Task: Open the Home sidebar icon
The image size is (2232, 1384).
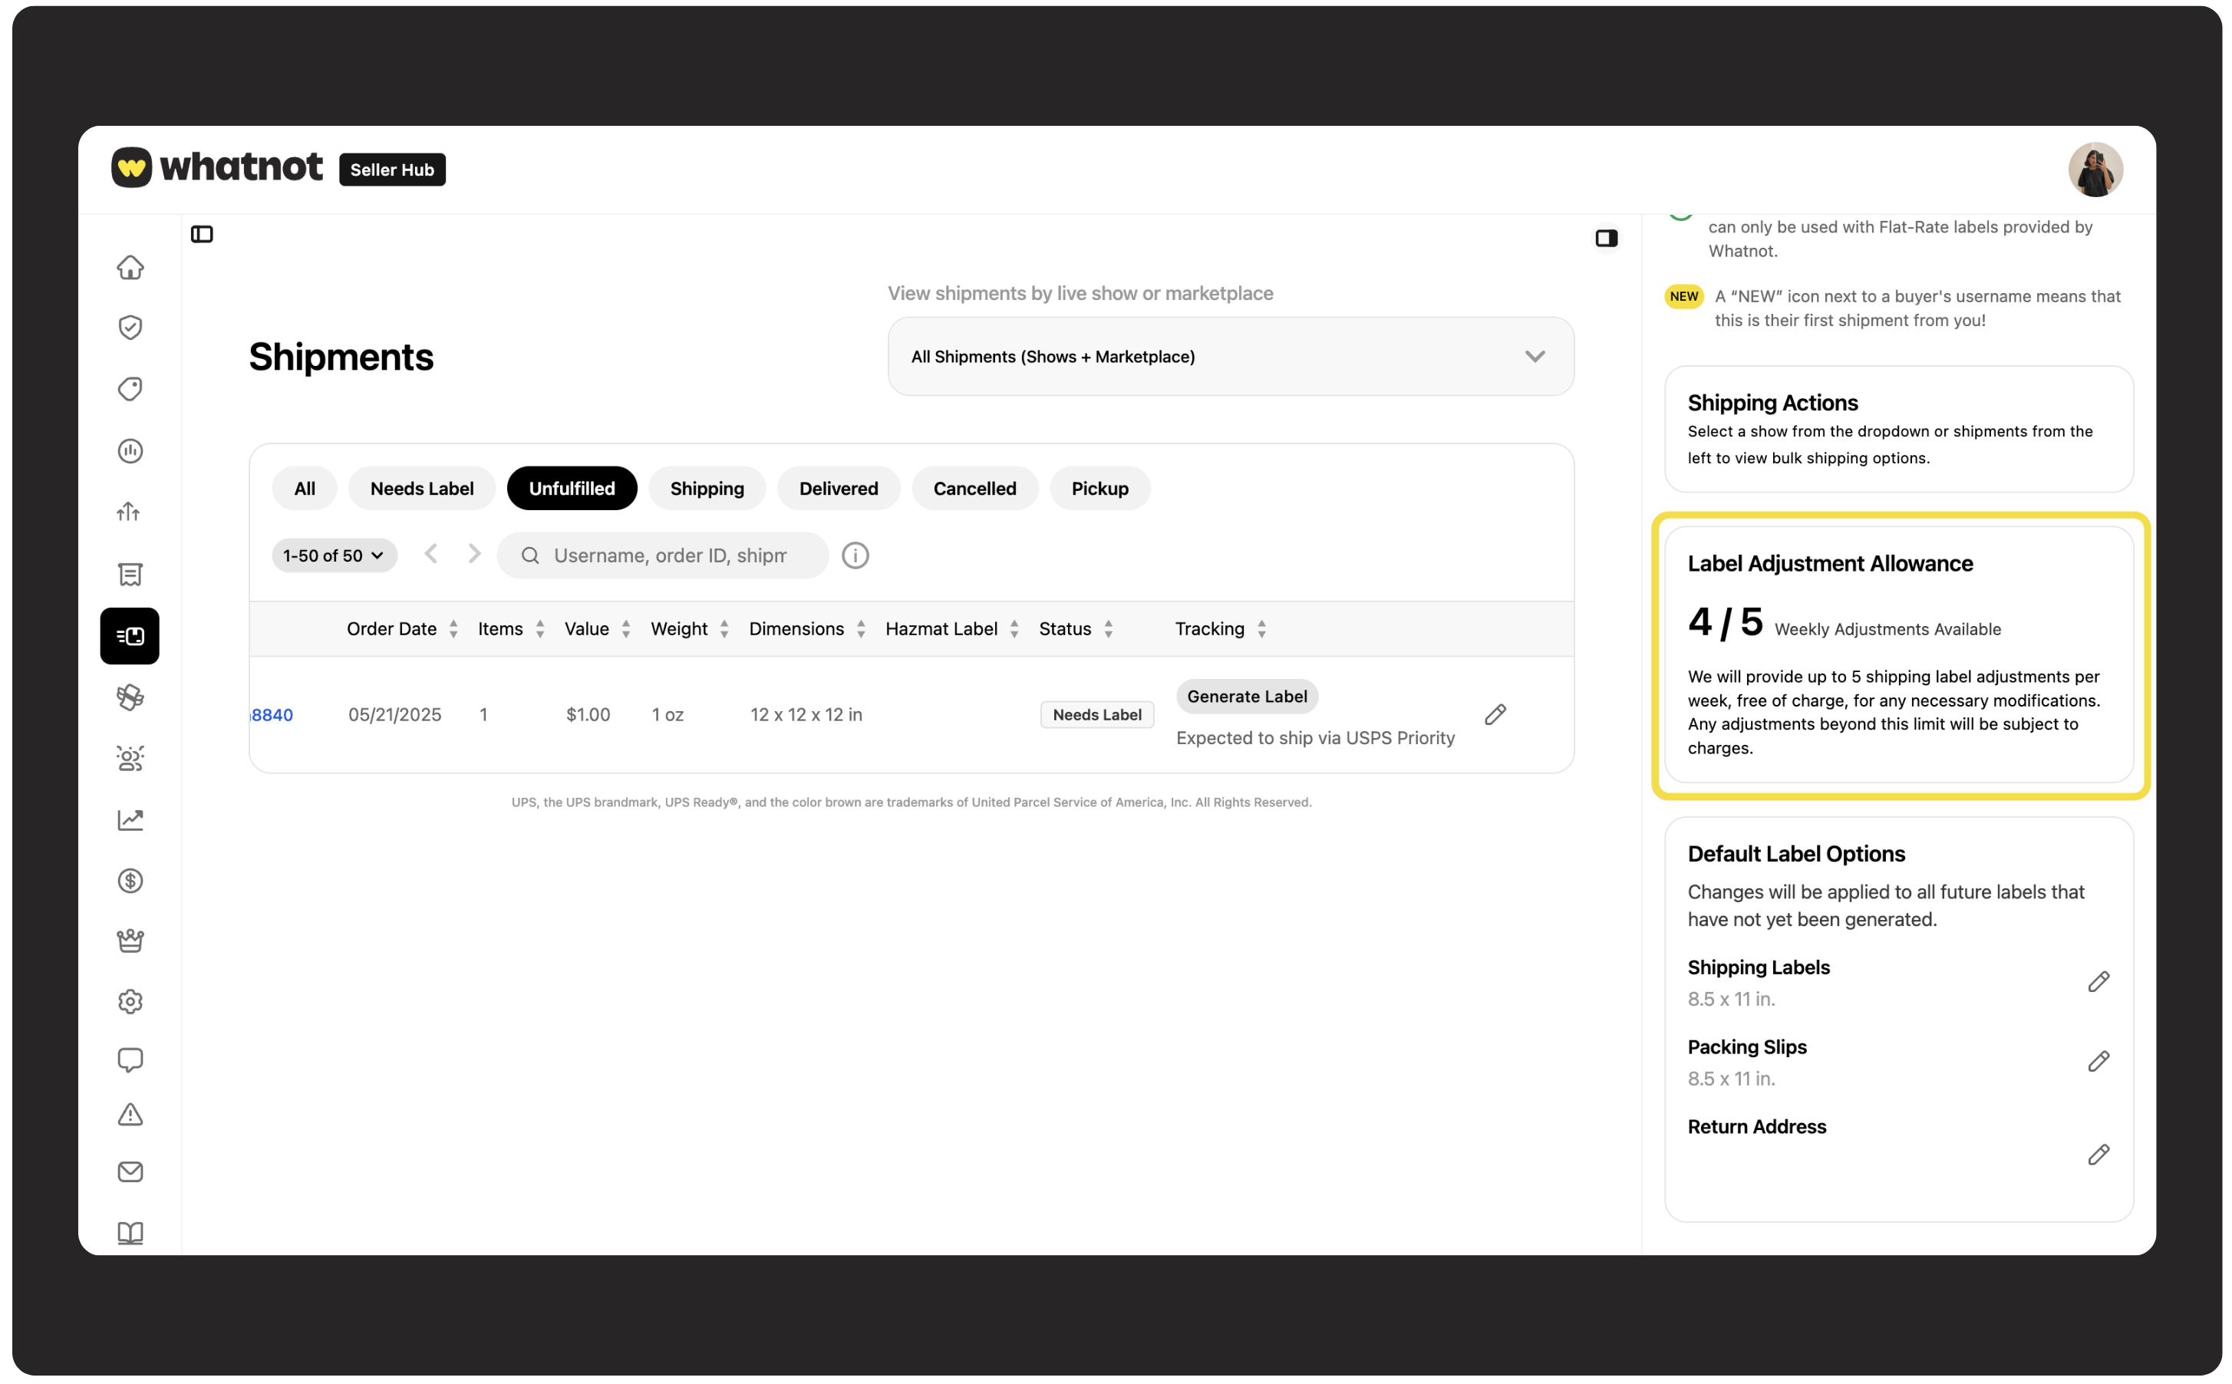Action: pyautogui.click(x=130, y=267)
